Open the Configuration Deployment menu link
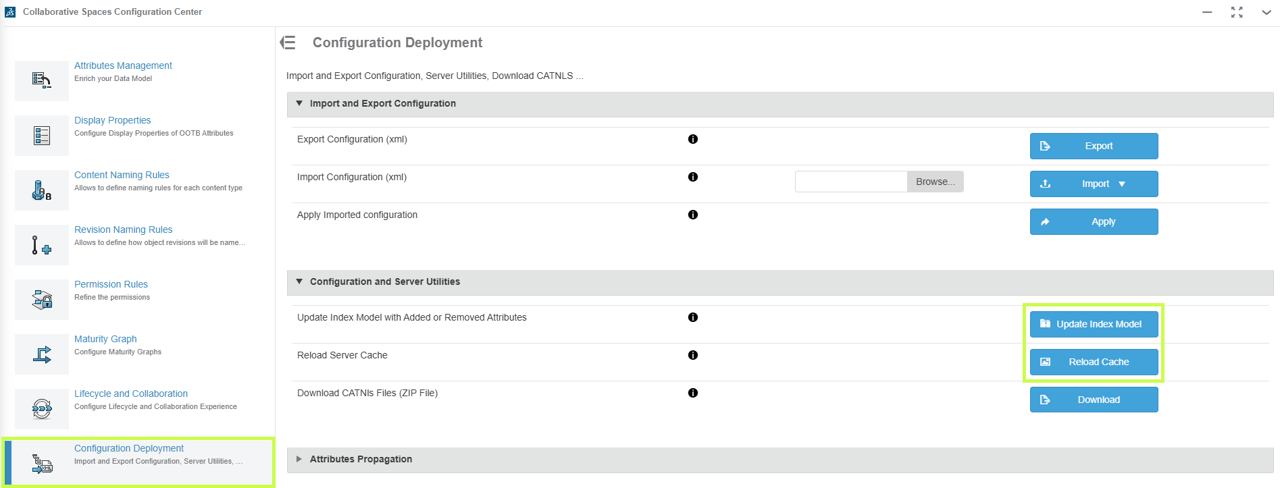Image resolution: width=1280 pixels, height=488 pixels. pos(128,449)
